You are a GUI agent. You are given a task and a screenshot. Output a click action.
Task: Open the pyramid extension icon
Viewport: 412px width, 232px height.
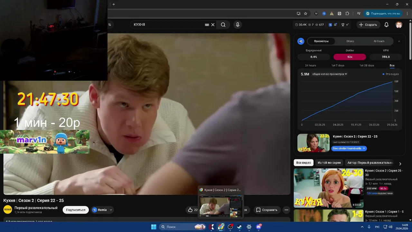pyautogui.click(x=332, y=14)
